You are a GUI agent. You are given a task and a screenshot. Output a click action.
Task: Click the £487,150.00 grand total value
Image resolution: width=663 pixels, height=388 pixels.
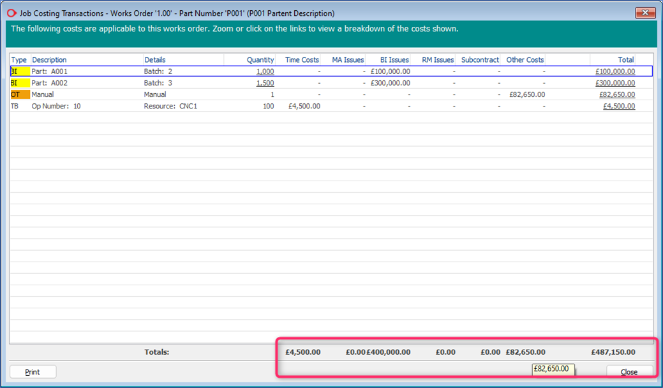pyautogui.click(x=613, y=352)
